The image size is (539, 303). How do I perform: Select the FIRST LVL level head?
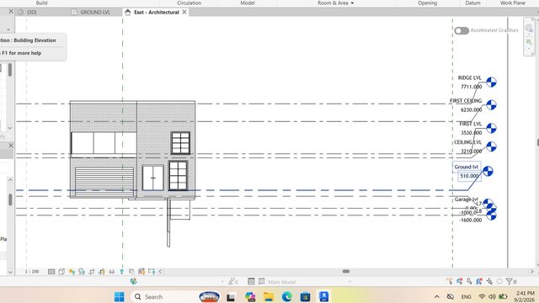[491, 128]
